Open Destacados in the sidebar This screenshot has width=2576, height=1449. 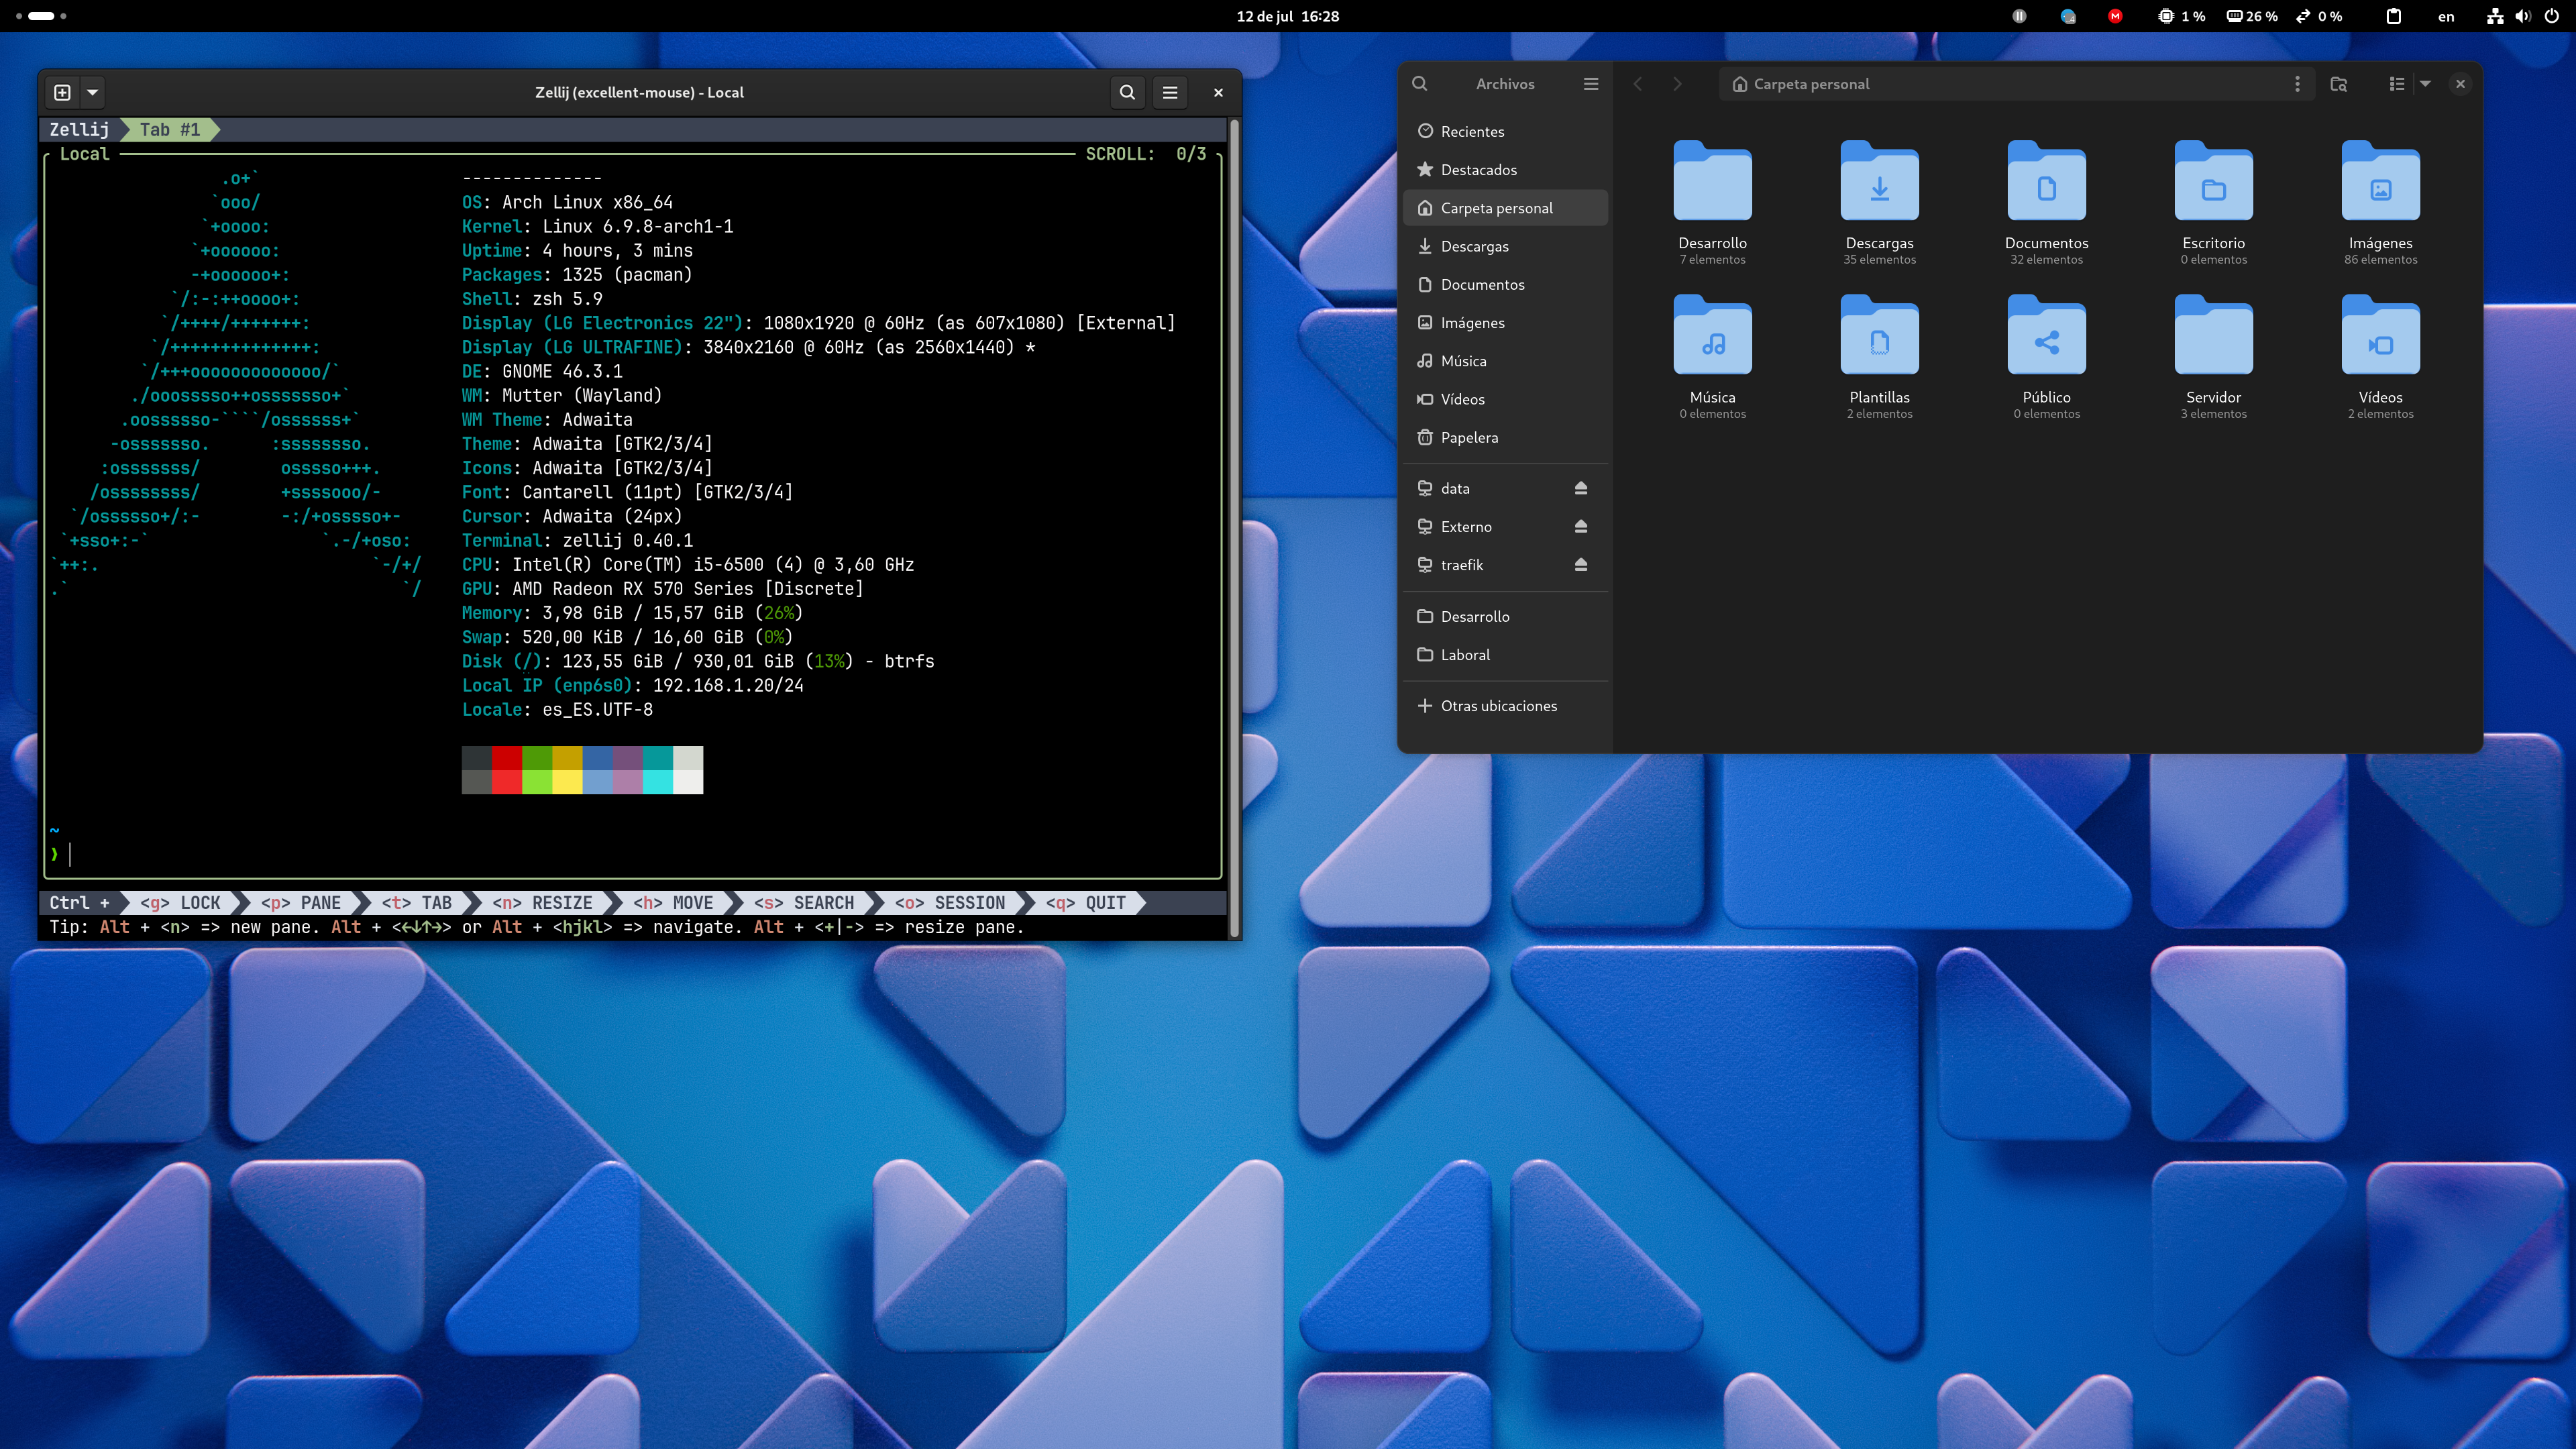(x=1505, y=169)
